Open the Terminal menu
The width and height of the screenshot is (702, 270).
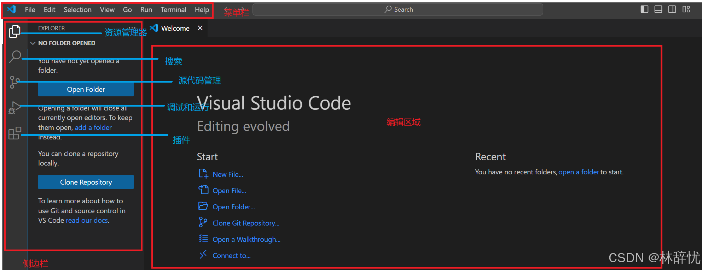click(173, 10)
